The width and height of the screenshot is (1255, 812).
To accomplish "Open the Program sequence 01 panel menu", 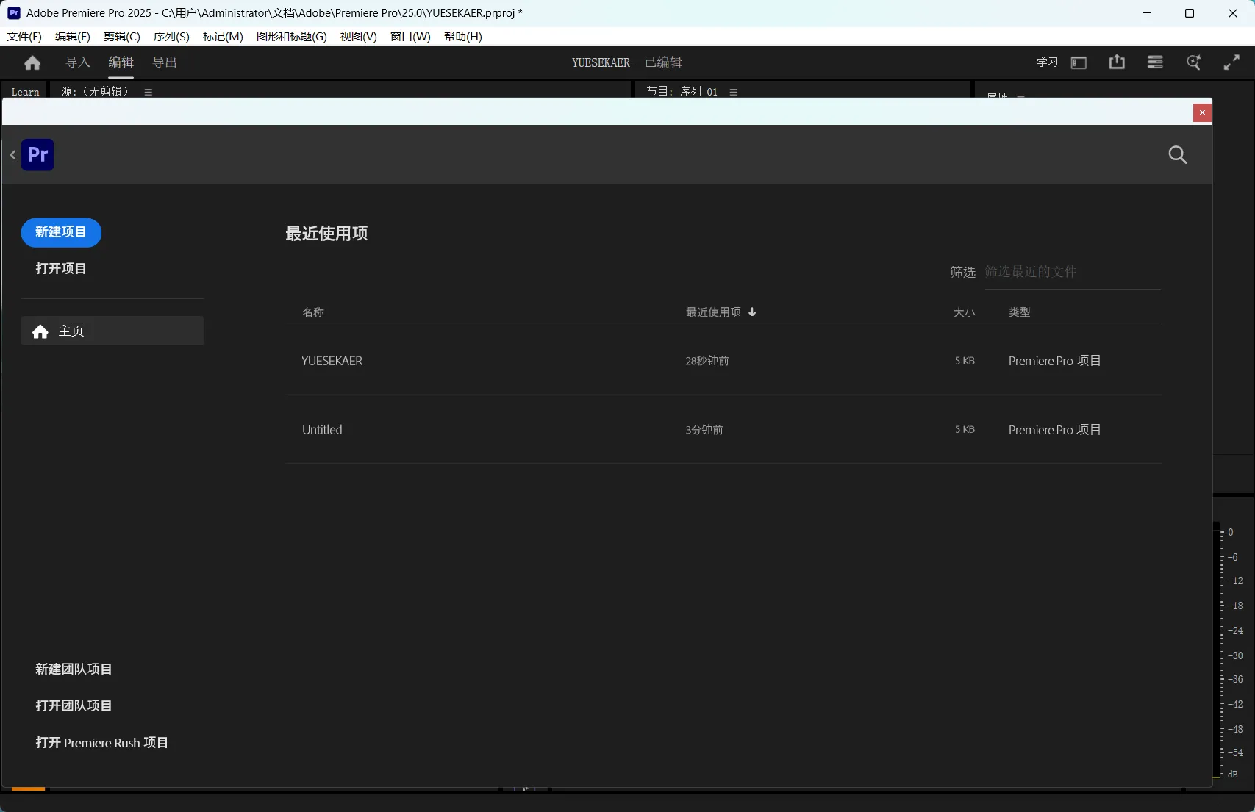I will click(x=733, y=92).
